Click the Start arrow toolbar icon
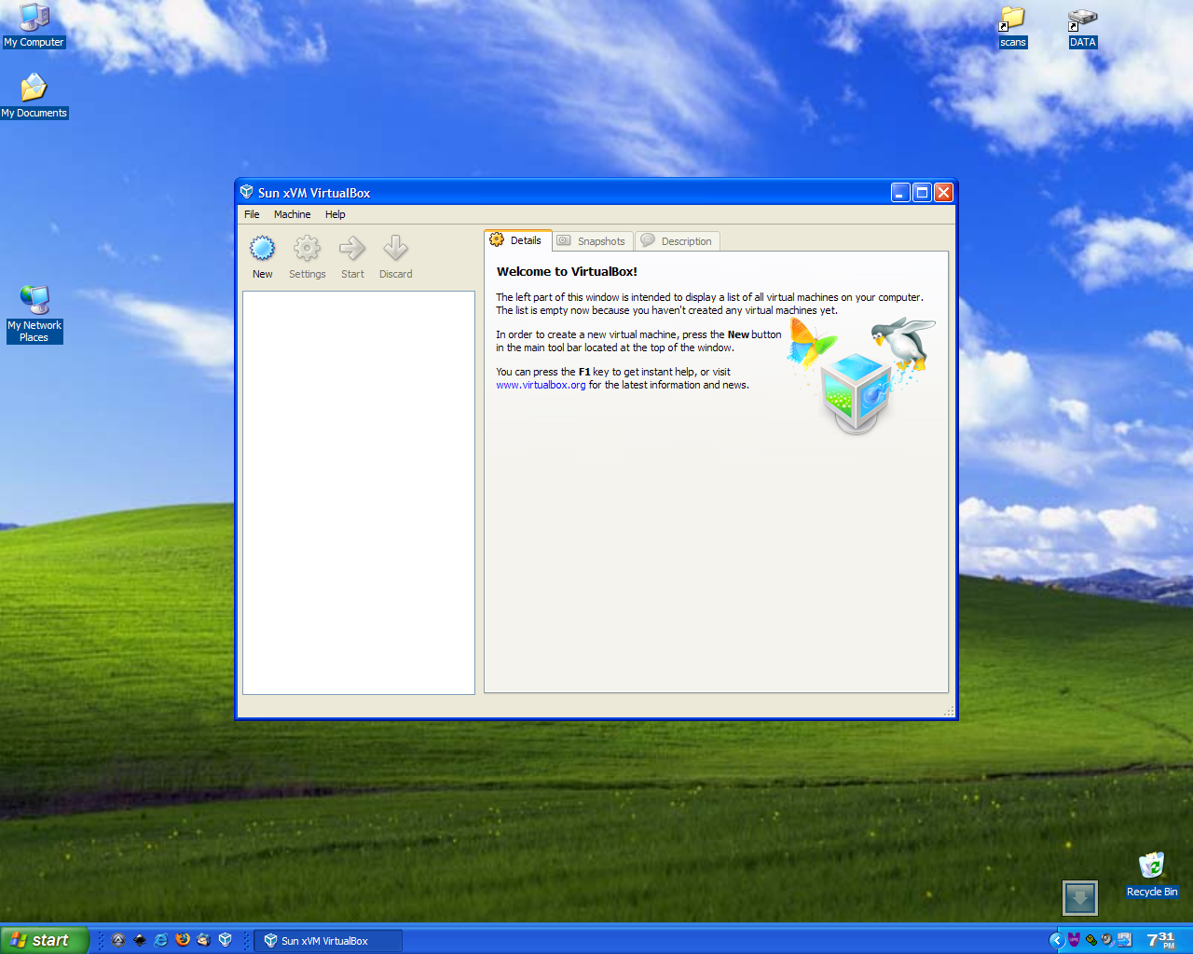1193x954 pixels. point(352,256)
